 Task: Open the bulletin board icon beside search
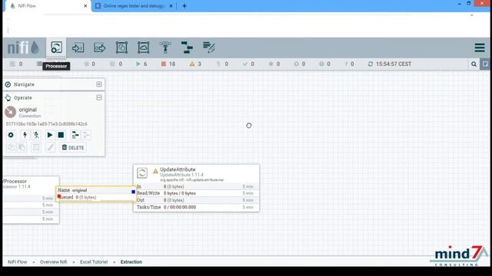pyautogui.click(x=485, y=64)
